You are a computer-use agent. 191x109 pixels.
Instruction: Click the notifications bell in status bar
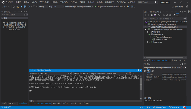click(185, 107)
